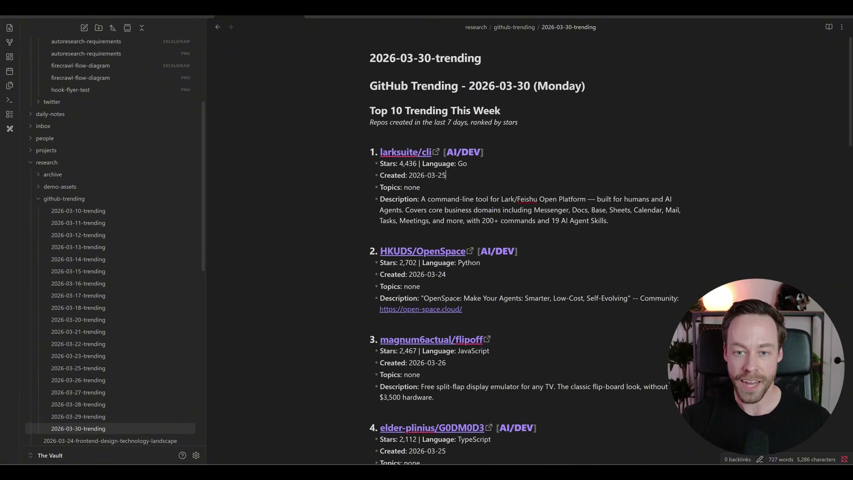Expand the demo-assets folder
The image size is (853, 480).
(x=38, y=187)
